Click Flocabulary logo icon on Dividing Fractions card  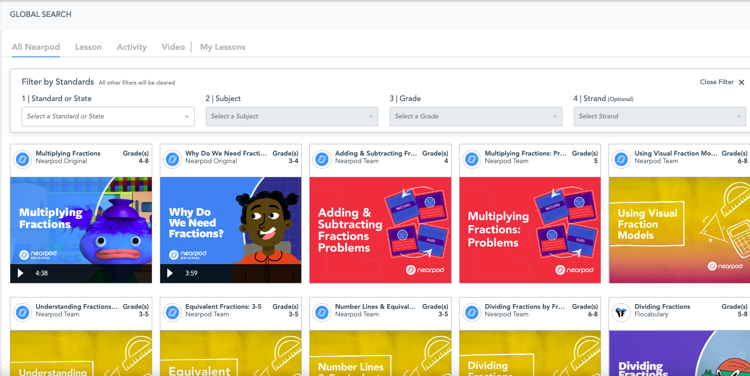point(621,313)
